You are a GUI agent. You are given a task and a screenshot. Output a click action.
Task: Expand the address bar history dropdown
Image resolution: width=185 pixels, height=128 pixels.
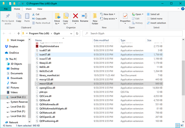(71, 34)
